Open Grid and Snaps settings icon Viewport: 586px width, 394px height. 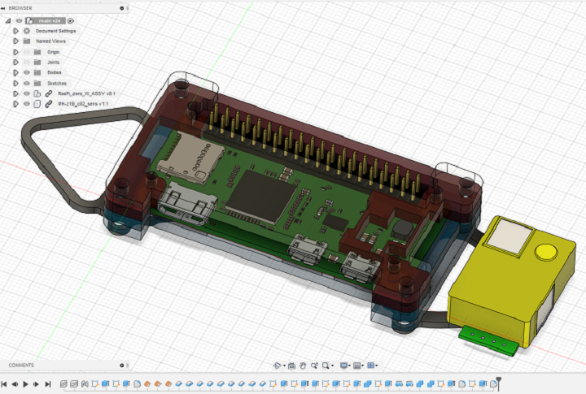[357, 366]
